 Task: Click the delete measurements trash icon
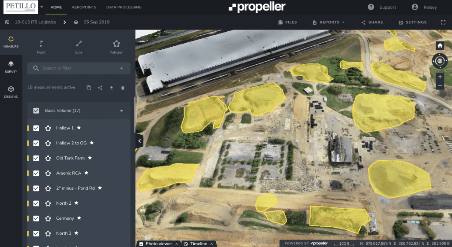[123, 88]
